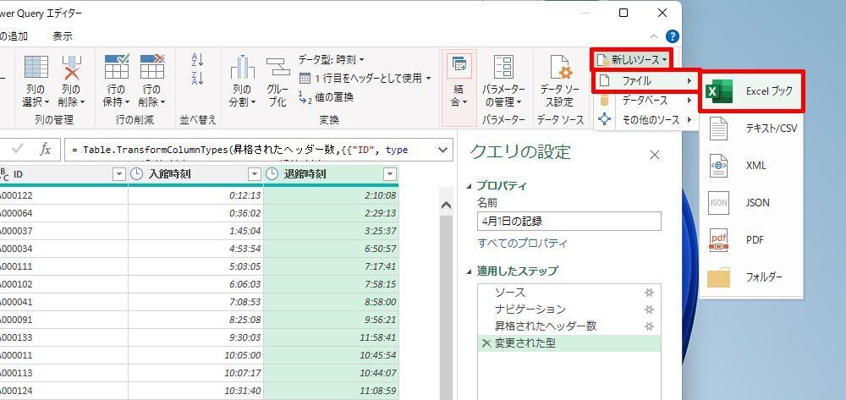Click the cell with 11:58:41

point(332,337)
